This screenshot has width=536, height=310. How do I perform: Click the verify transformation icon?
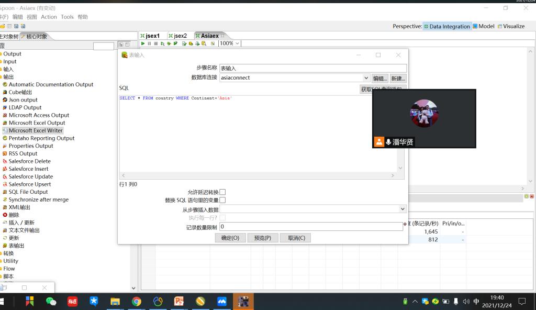(x=184, y=43)
